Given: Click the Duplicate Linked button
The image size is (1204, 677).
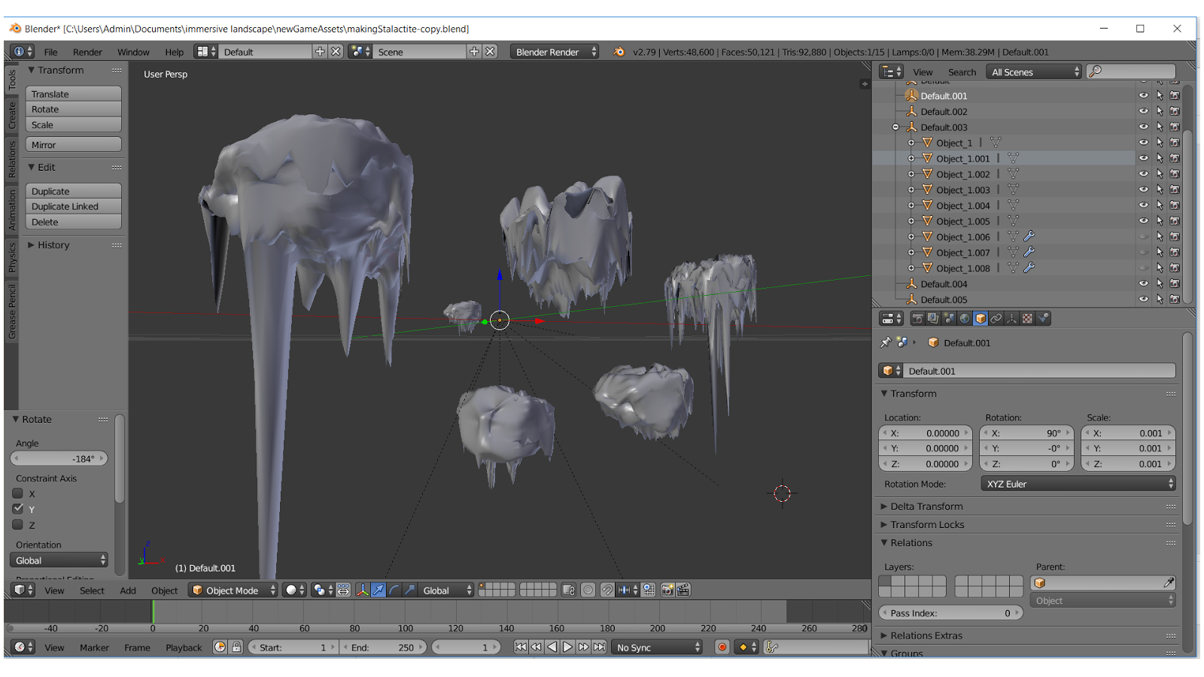Looking at the screenshot, I should point(74,206).
